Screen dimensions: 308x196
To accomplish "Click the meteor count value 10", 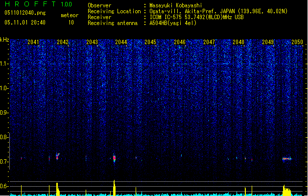I will click(71, 23).
